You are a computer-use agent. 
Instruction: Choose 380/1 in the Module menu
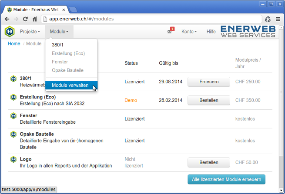(x=58, y=45)
